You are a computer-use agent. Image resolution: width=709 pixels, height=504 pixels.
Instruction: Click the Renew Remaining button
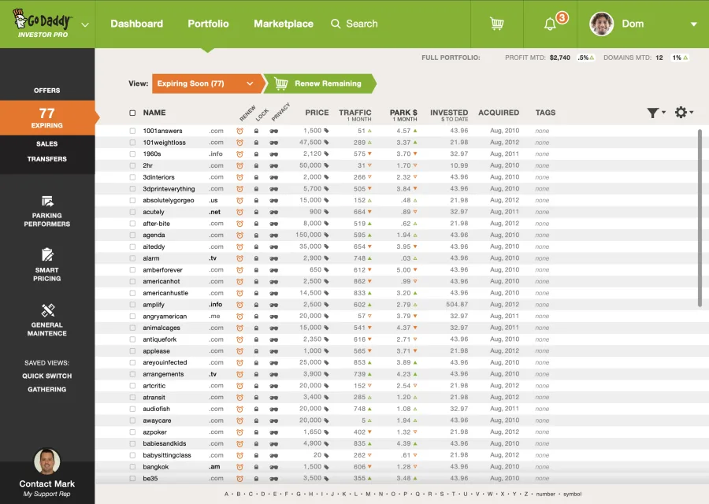(320, 83)
